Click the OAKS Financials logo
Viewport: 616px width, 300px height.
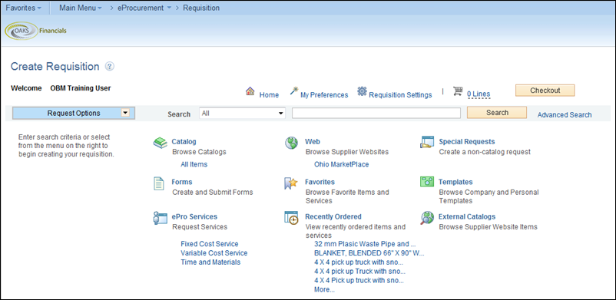35,31
